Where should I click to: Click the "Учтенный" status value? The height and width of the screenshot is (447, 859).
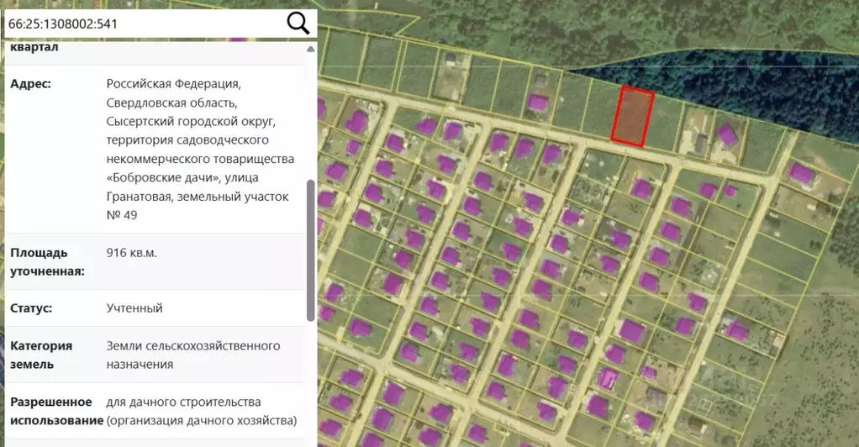(x=134, y=308)
